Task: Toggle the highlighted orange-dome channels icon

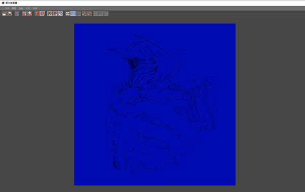Action: [x=60, y=13]
